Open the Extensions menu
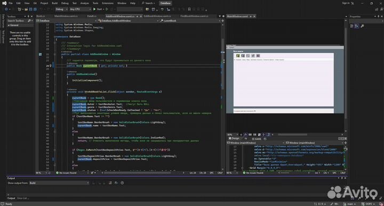 pos(108,3)
